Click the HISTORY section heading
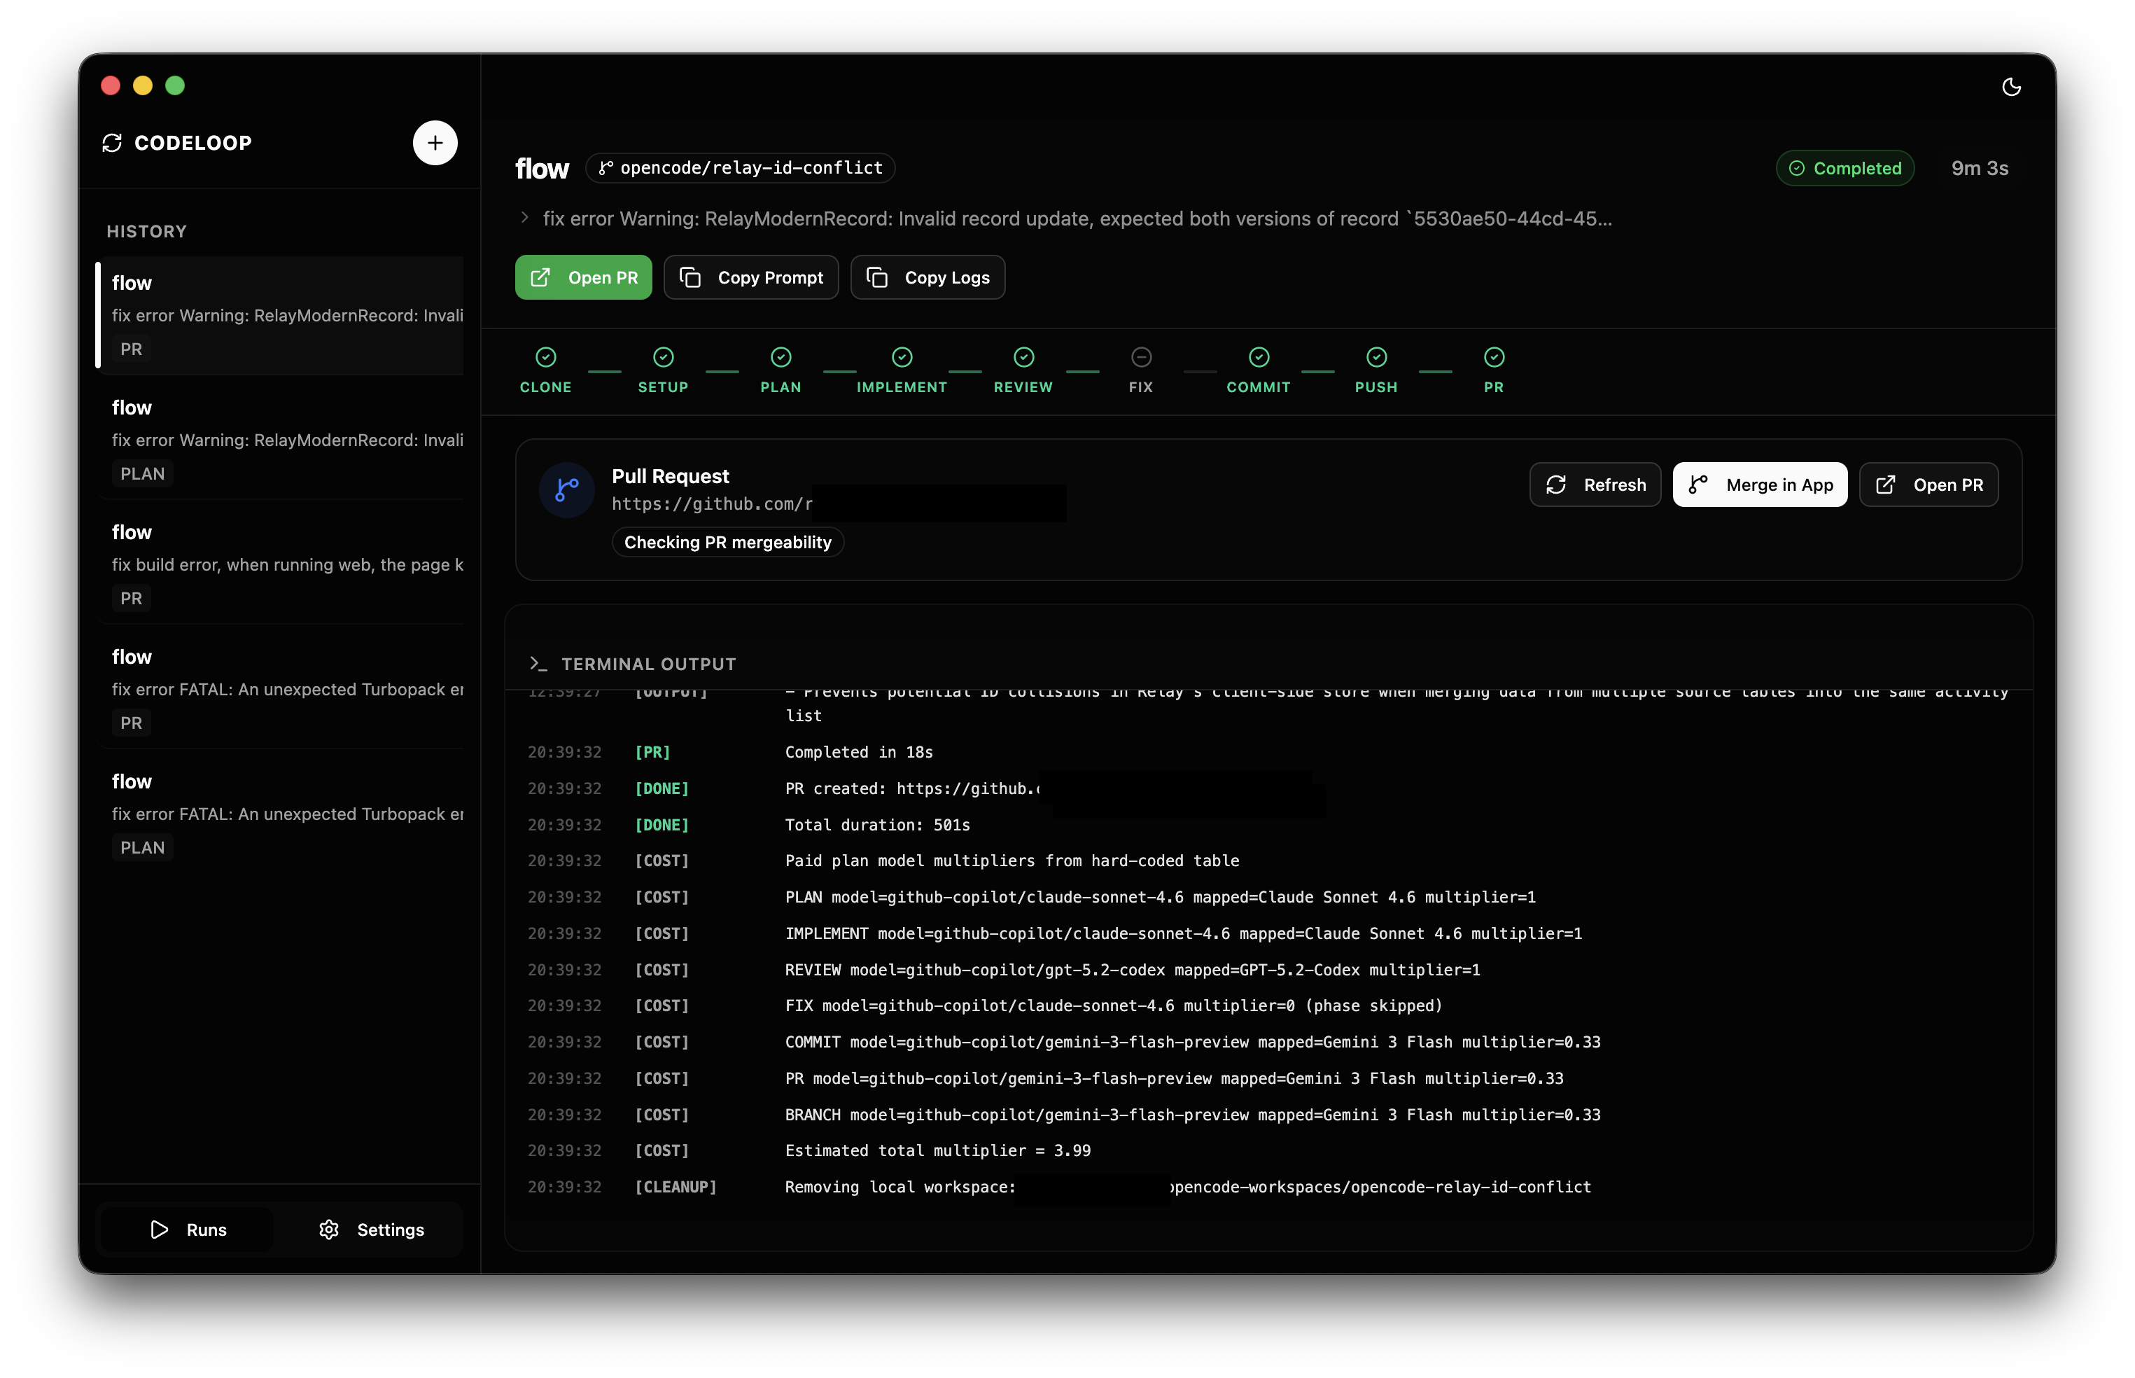Screen dimensions: 2135x1378 [x=147, y=232]
